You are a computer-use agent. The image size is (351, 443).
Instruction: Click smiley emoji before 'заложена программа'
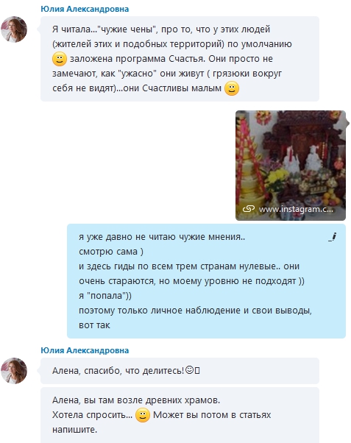point(60,59)
